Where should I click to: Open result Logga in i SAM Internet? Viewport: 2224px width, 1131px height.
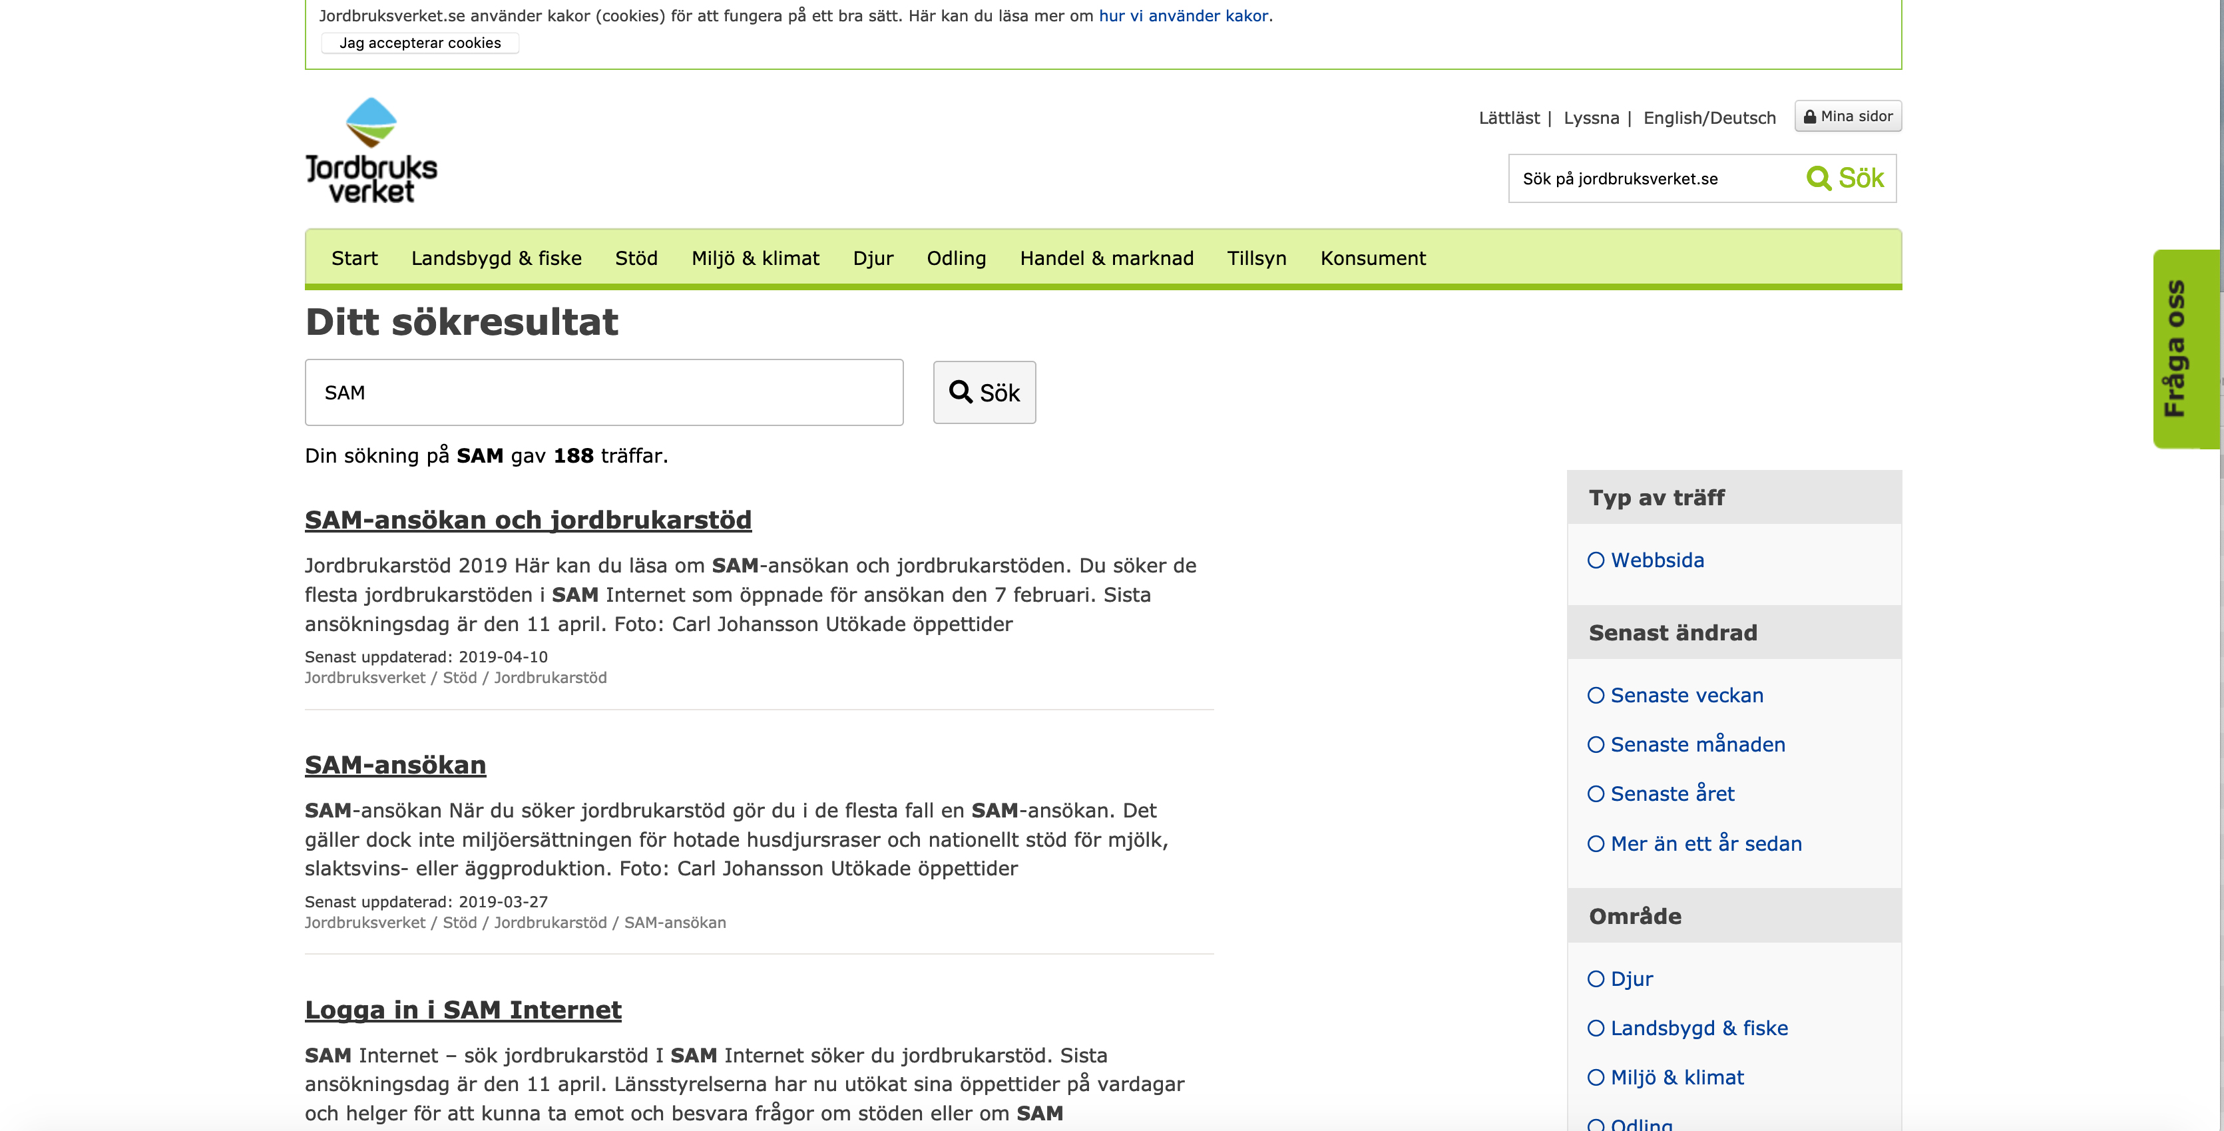coord(463,1009)
